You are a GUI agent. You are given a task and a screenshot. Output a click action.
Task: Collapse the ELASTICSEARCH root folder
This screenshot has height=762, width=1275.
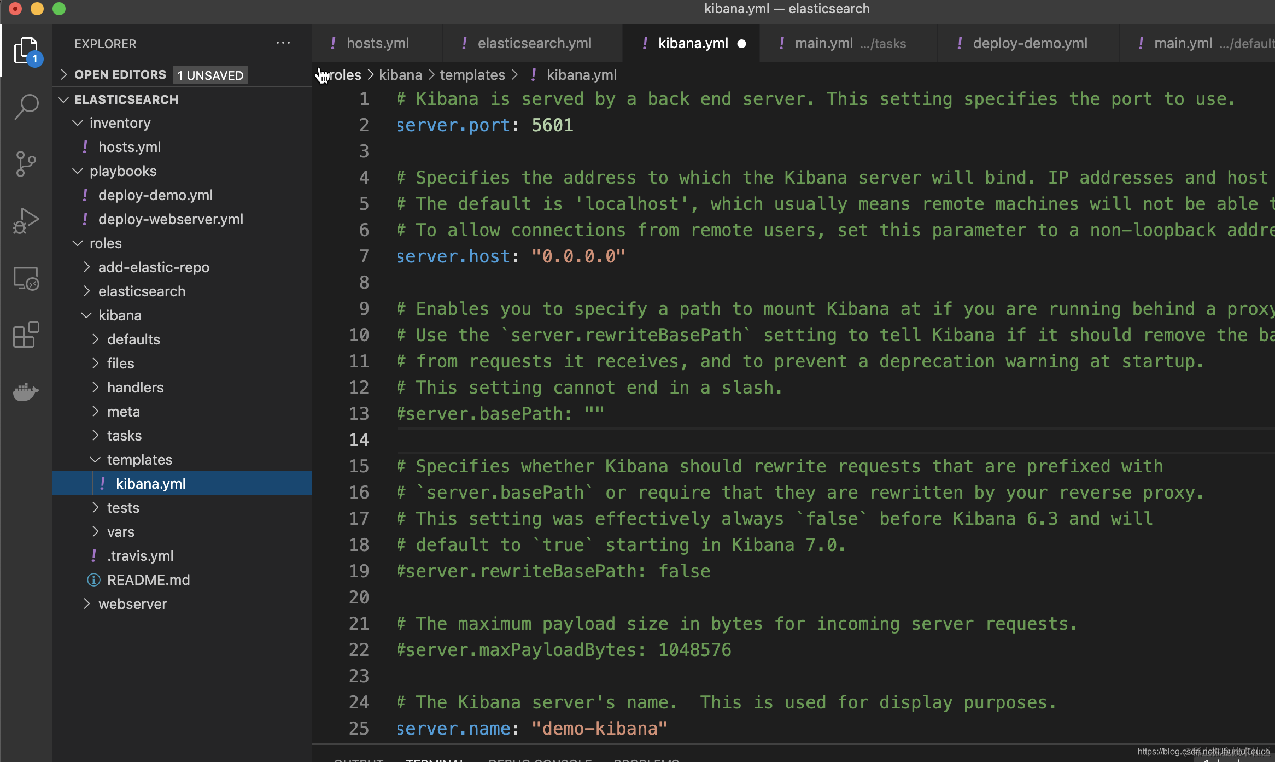click(126, 99)
